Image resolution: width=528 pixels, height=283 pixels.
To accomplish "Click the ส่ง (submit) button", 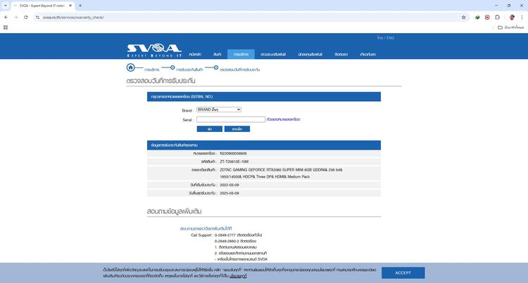I will tap(209, 129).
